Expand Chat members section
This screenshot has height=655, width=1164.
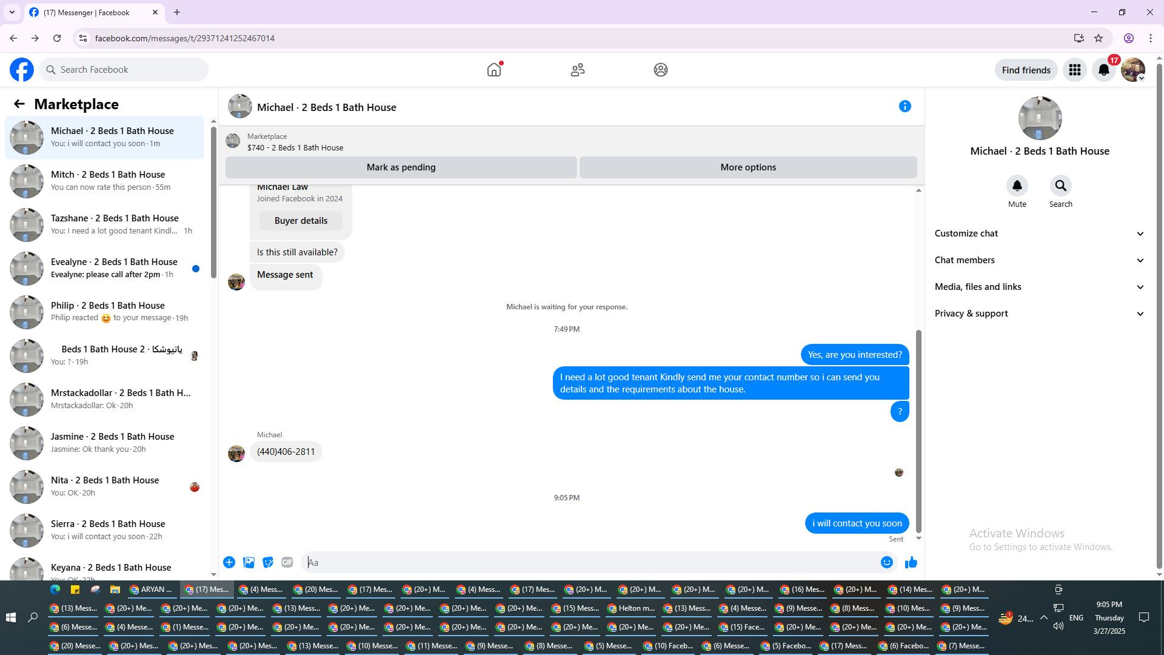[1040, 260]
